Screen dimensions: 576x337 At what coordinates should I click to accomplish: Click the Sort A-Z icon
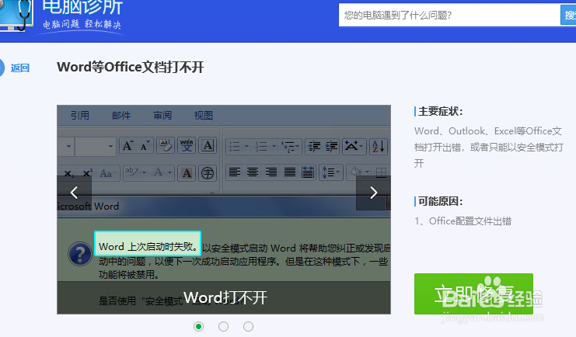click(x=379, y=147)
